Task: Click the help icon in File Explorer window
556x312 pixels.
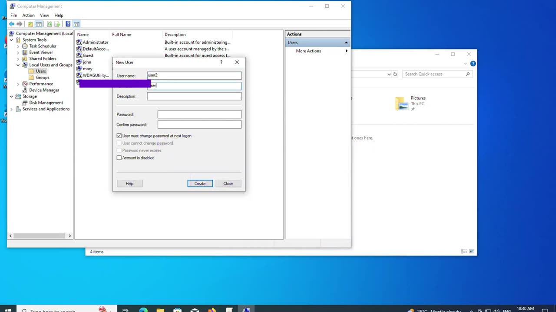Action: click(473, 64)
